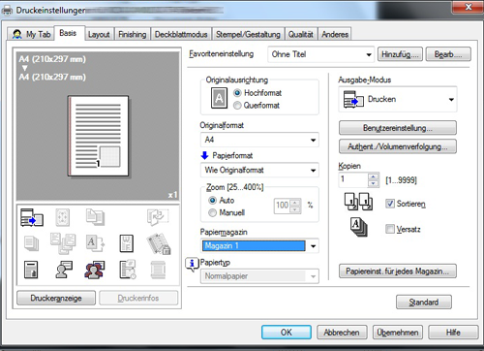484x351 pixels.
Task: Click the offset stack icon beside Versatz
Action: pos(359,227)
